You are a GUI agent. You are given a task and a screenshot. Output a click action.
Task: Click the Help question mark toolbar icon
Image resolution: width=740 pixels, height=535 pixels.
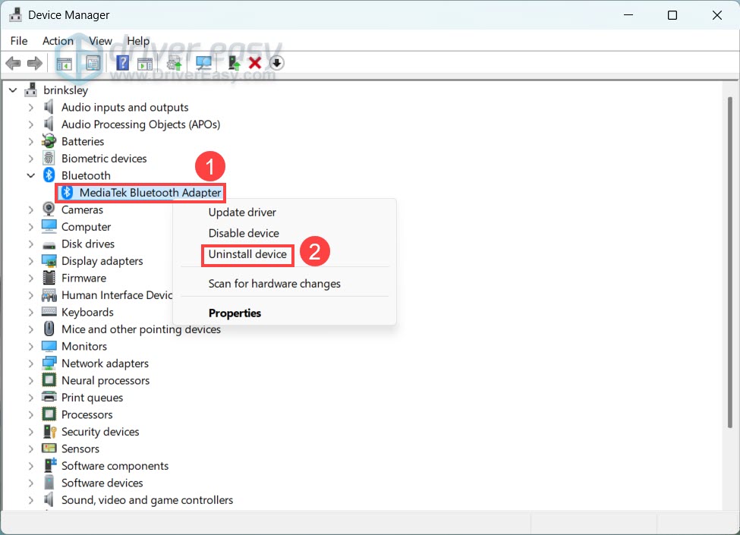click(122, 63)
